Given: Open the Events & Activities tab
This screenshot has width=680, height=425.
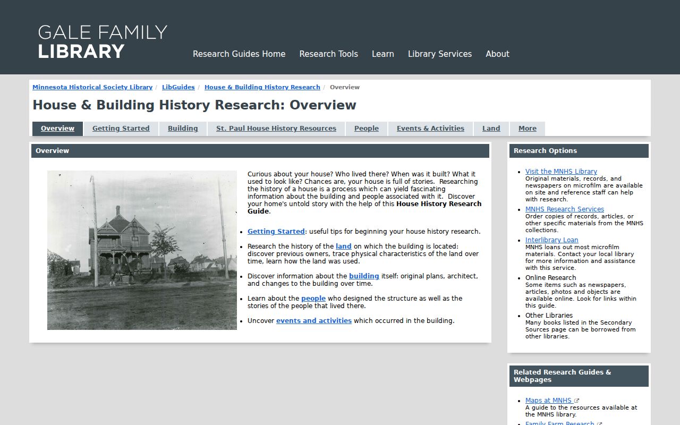Looking at the screenshot, I should point(430,129).
